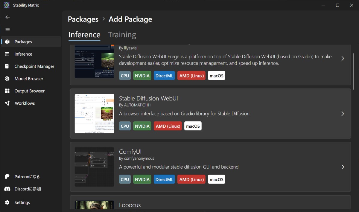Click the Inference sidebar icon

click(7, 54)
